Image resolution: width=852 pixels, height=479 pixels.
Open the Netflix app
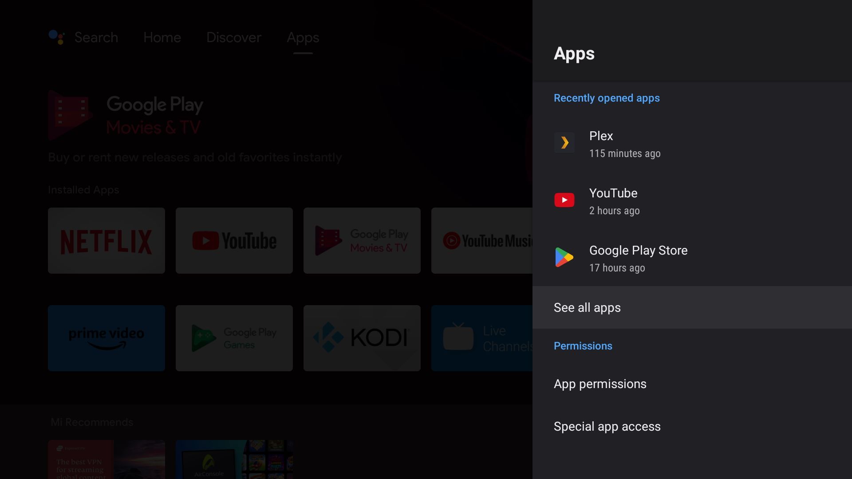click(106, 240)
